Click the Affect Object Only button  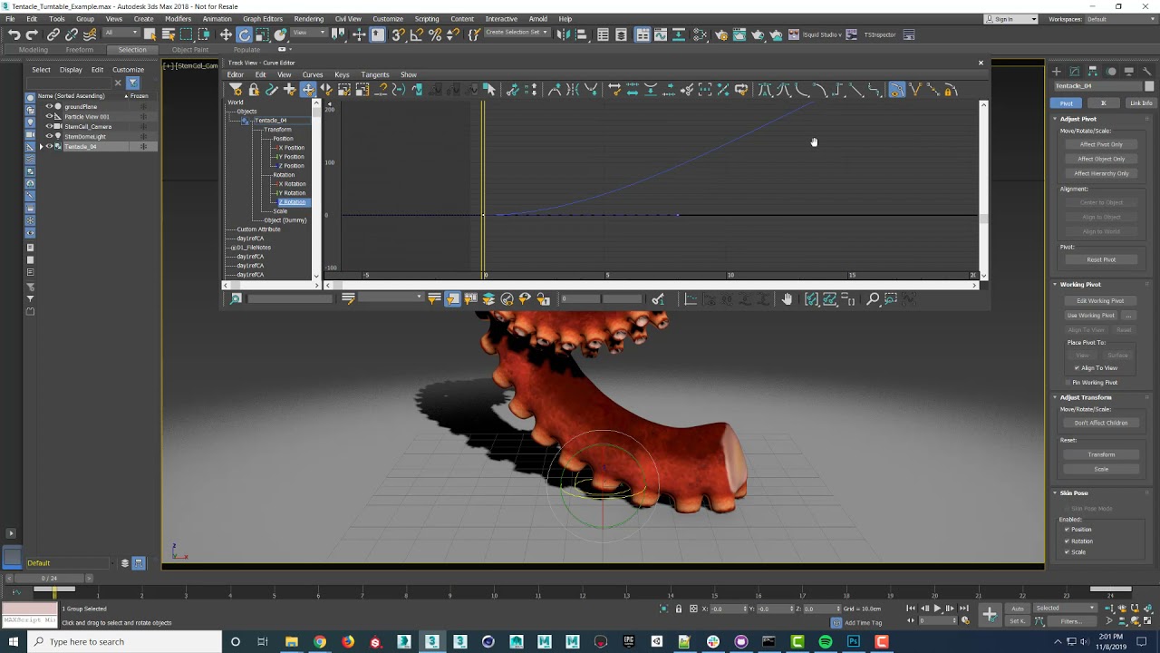point(1101,159)
